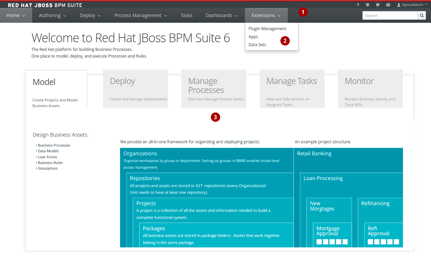Open the bpmsAdmin user dropdown
The height and width of the screenshot is (256, 431).
[x=412, y=5]
